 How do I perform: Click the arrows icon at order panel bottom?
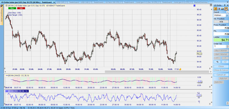228,103
